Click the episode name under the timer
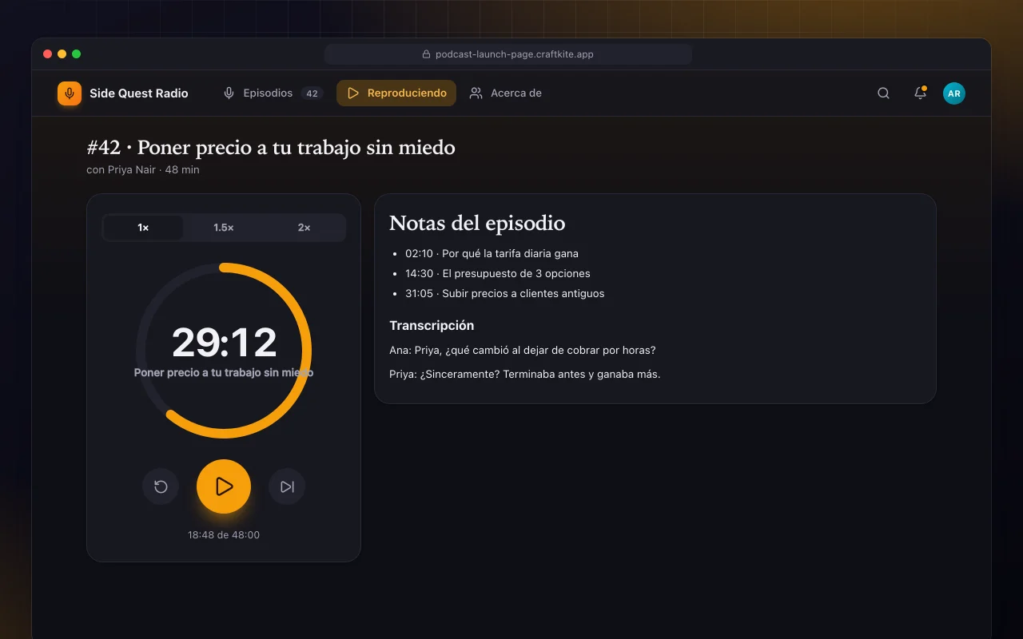The height and width of the screenshot is (639, 1023). (224, 373)
